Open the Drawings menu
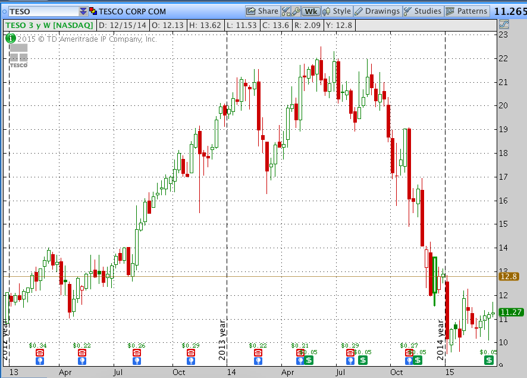This screenshot has height=378, width=527. point(378,11)
